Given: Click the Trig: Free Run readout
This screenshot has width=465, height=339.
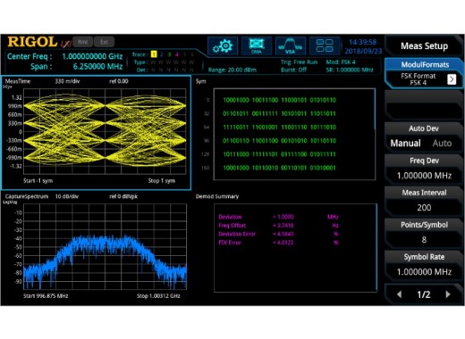Looking at the screenshot, I should coord(299,62).
